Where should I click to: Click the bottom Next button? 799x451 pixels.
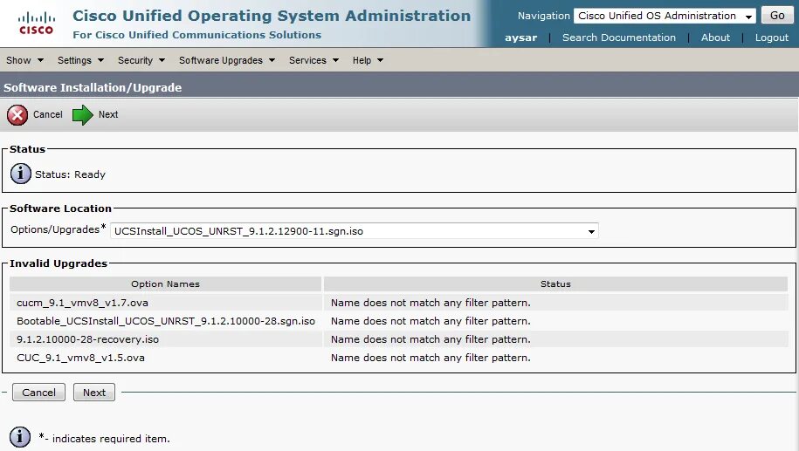[94, 393]
